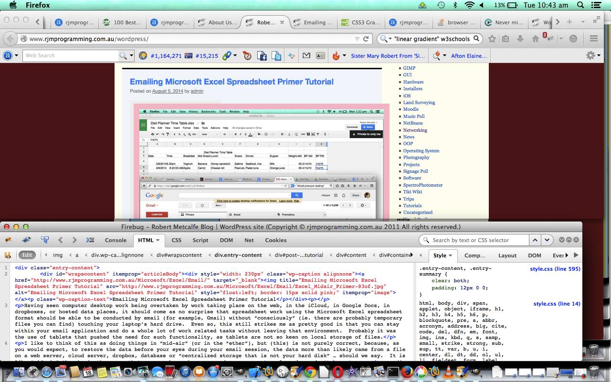Switch to Firebug CSS tab
The width and height of the screenshot is (611, 382).
tap(176, 240)
